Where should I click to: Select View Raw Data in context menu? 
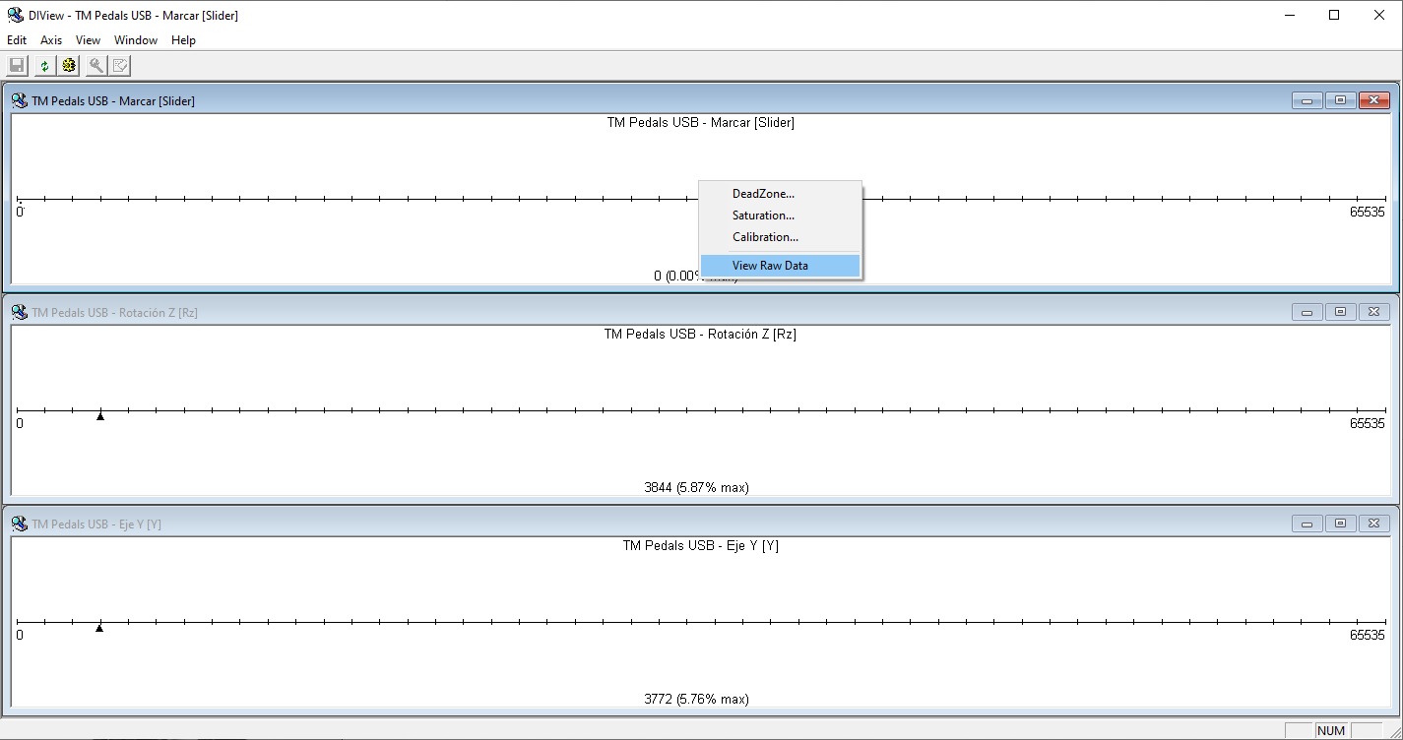780,266
